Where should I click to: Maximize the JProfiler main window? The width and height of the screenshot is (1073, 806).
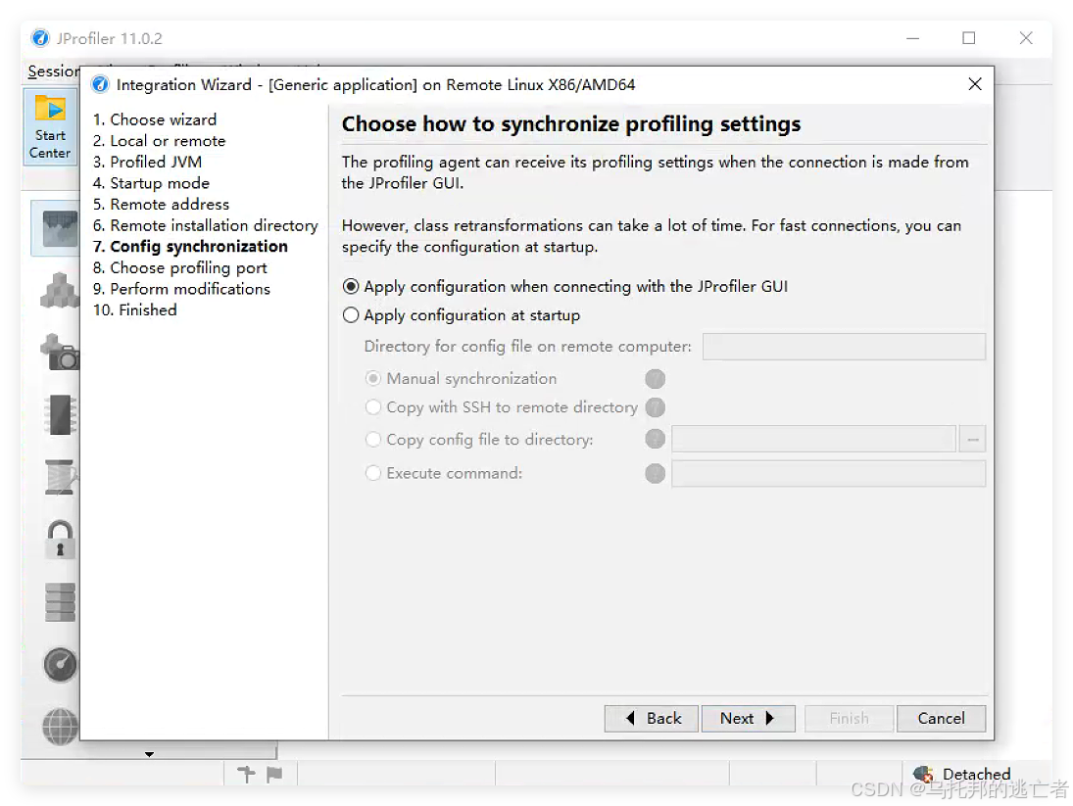[x=968, y=38]
